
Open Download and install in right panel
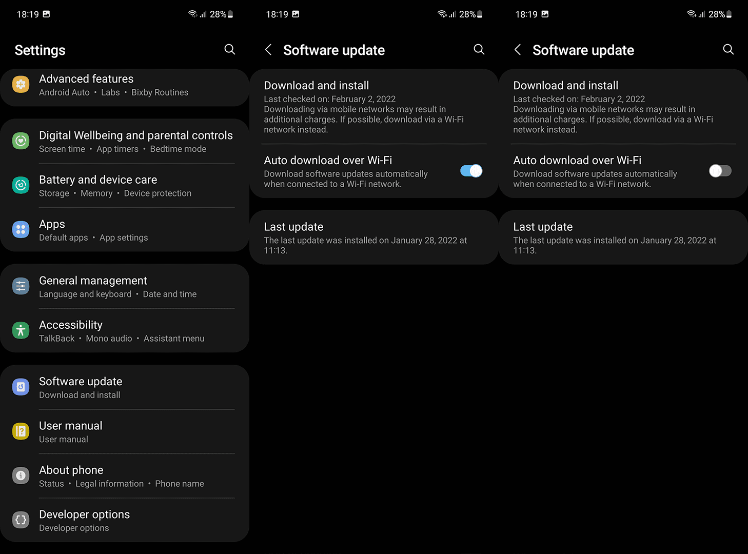pyautogui.click(x=623, y=107)
